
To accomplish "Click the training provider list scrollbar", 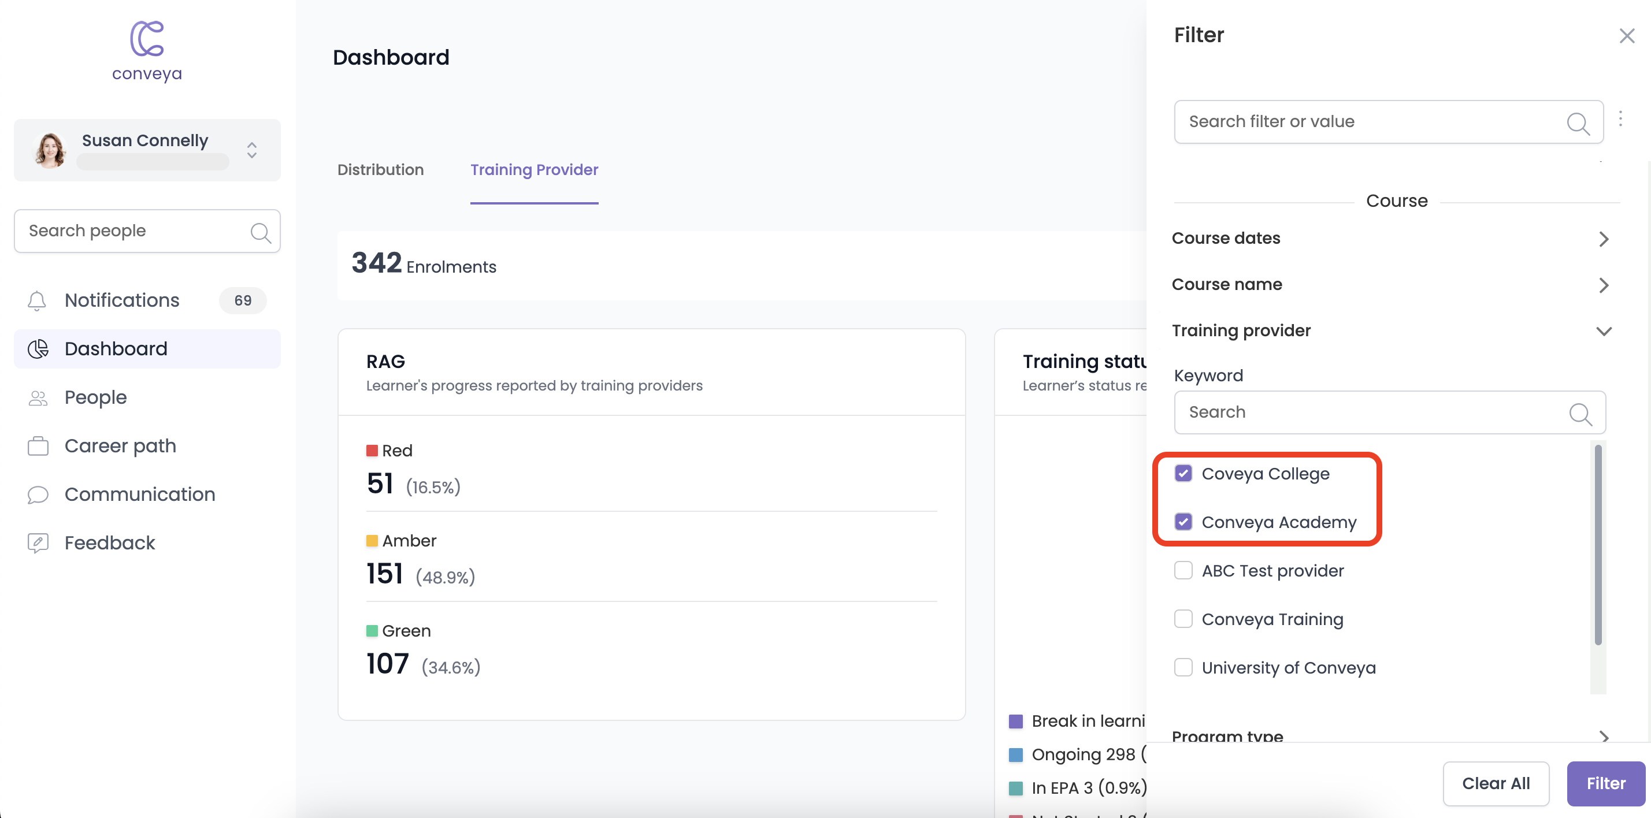I will click(1598, 545).
